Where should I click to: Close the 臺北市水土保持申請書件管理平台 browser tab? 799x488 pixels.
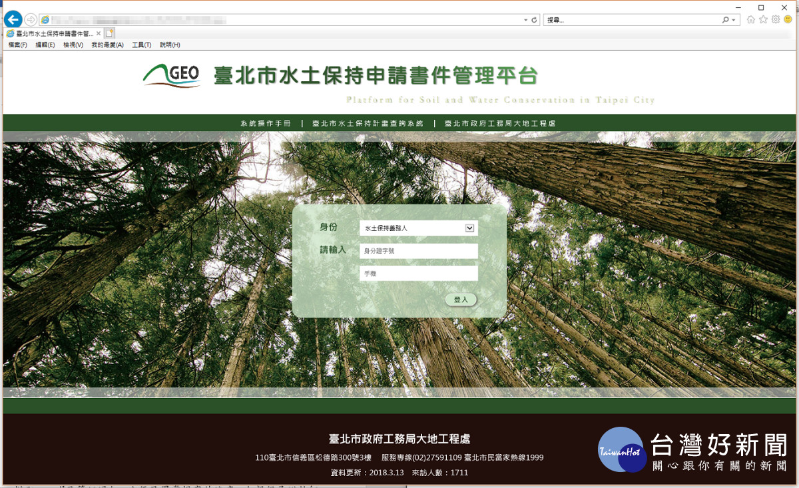click(99, 33)
